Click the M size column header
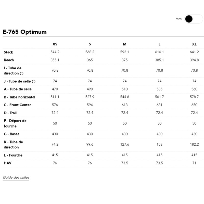The image size is (204, 204). [124, 44]
